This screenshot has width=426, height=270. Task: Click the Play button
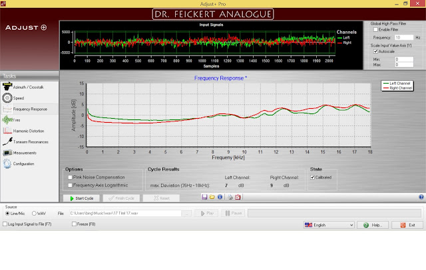tap(206, 214)
